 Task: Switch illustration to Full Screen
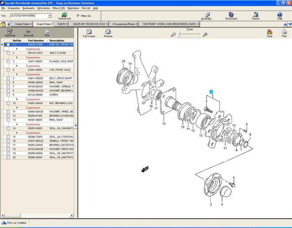click(89, 33)
